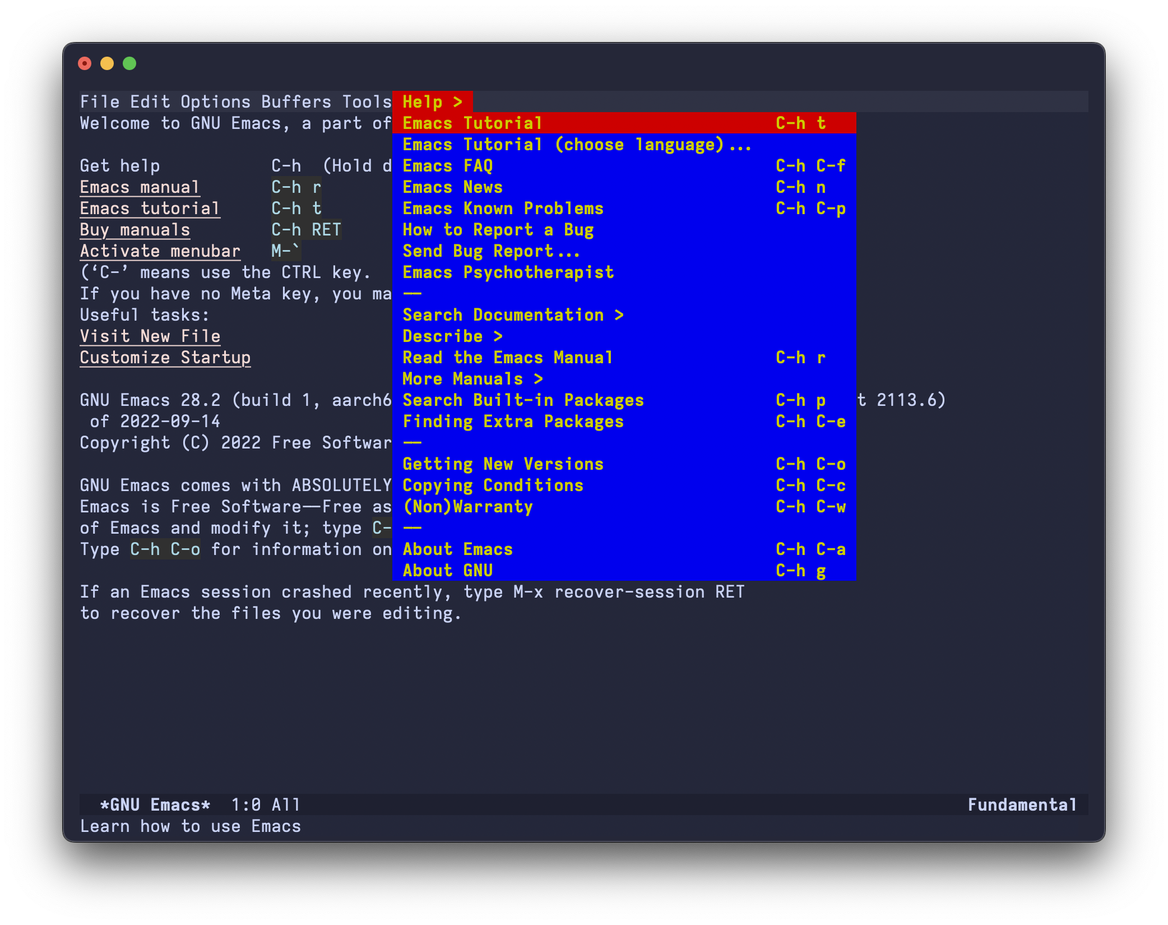Viewport: 1168px width, 925px height.
Task: Click the Customize Startup link
Action: point(165,358)
